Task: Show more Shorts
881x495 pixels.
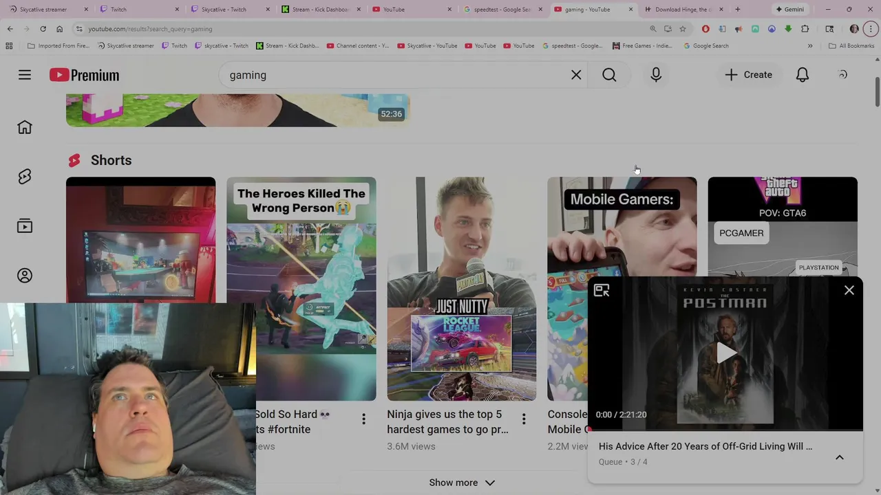Action: click(x=462, y=483)
